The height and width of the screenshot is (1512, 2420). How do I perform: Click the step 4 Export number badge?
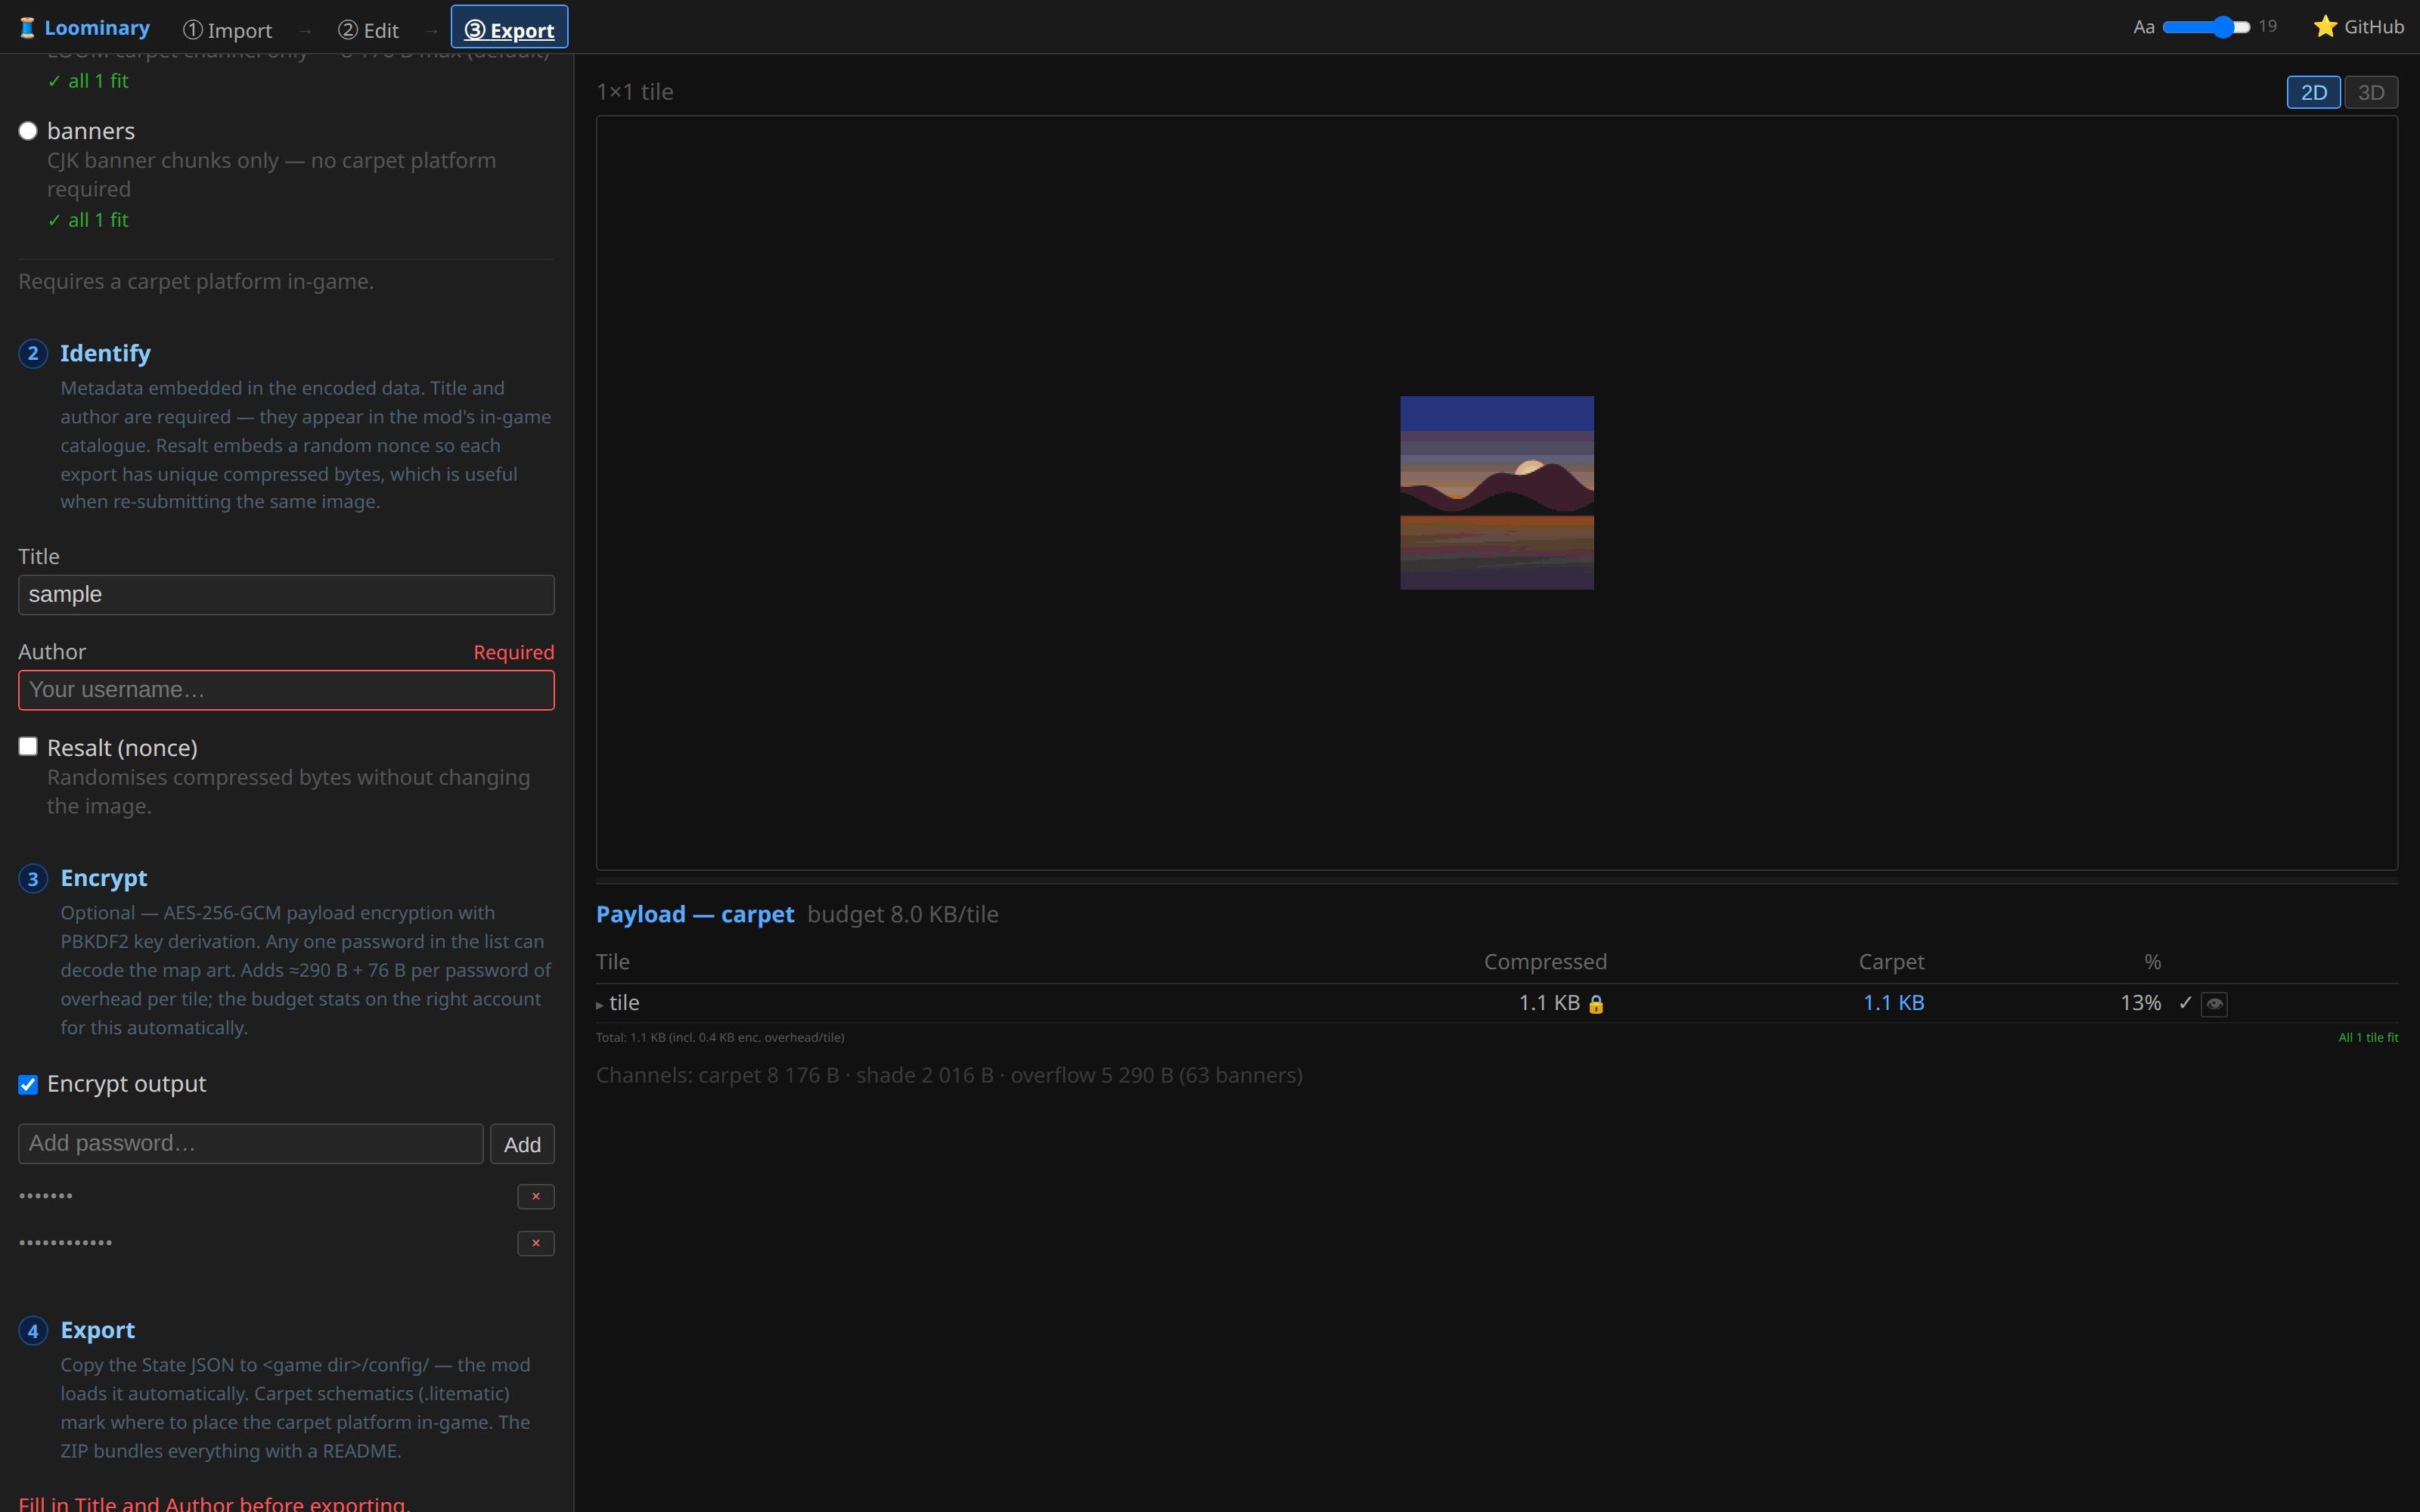(x=33, y=1331)
